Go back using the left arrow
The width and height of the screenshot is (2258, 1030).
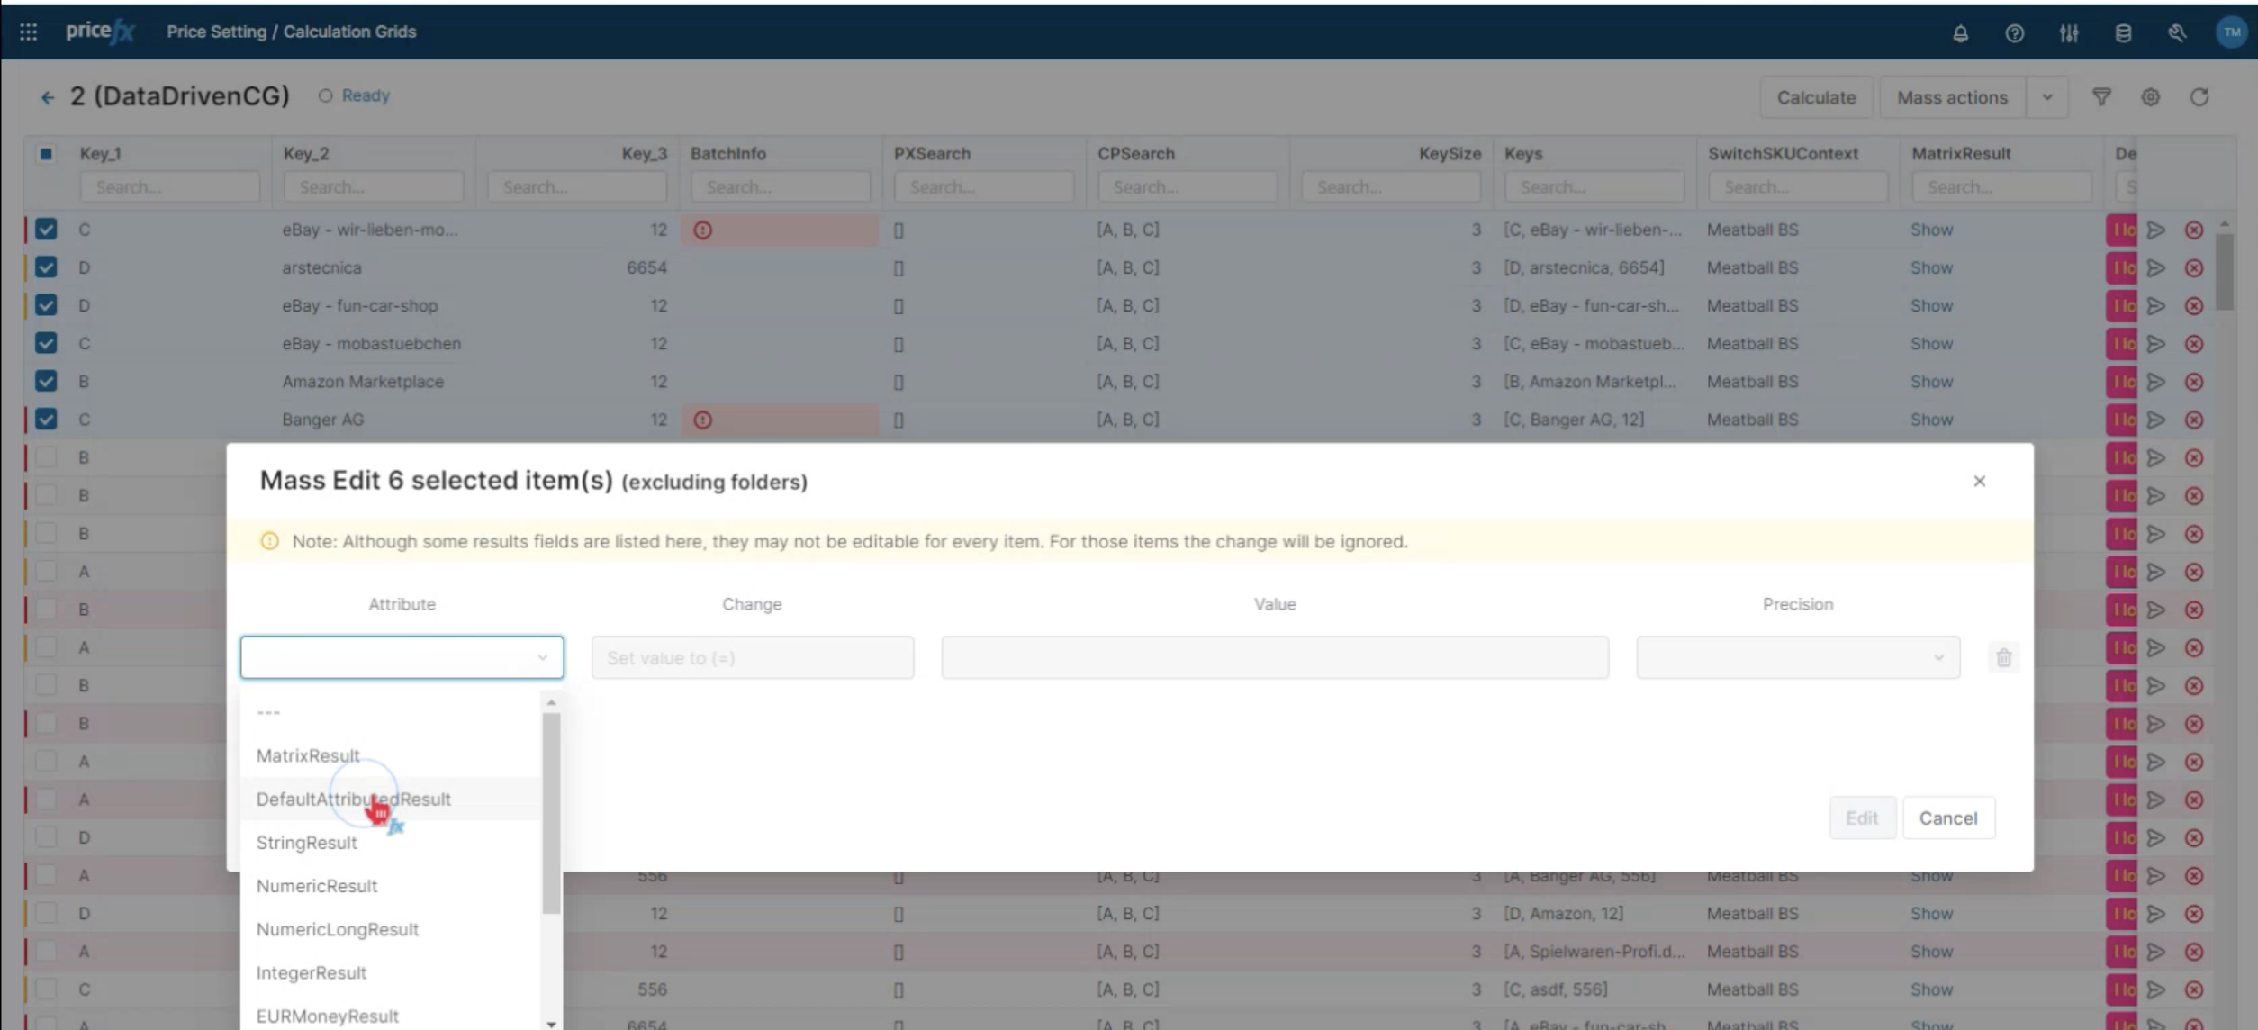tap(47, 97)
